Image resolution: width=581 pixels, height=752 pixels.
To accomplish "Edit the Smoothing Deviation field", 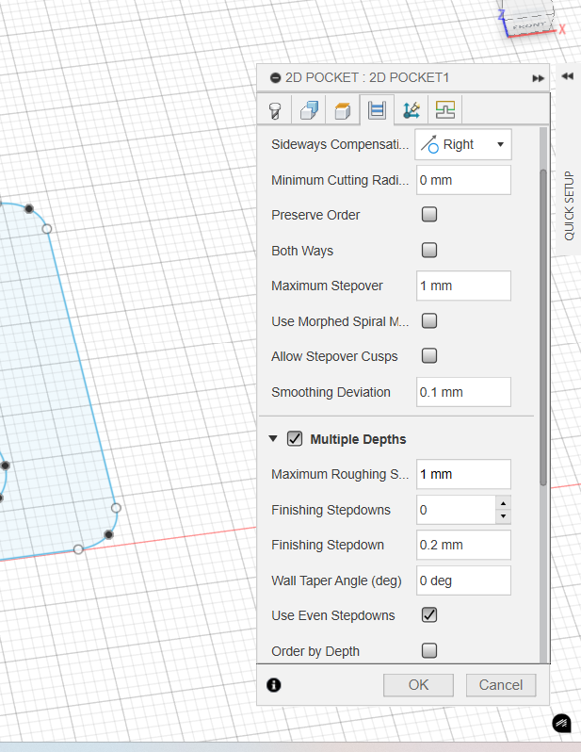I will tap(463, 392).
